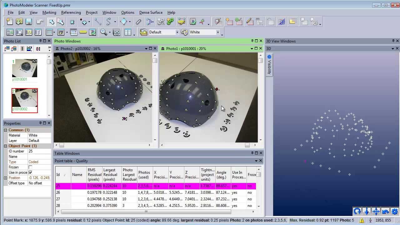This screenshot has height=225, width=400.
Task: Toggle the Frozen checkbox in Properties
Action: pos(30,167)
